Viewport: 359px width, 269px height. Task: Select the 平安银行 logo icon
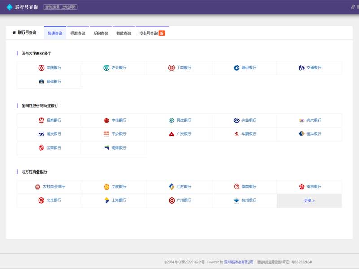[x=106, y=134]
